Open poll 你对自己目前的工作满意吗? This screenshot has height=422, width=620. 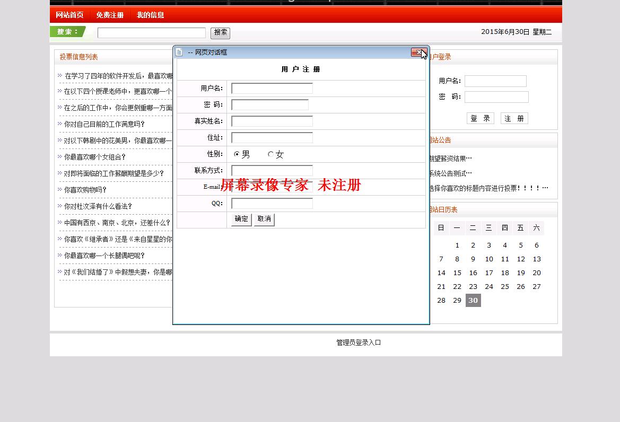click(x=104, y=124)
